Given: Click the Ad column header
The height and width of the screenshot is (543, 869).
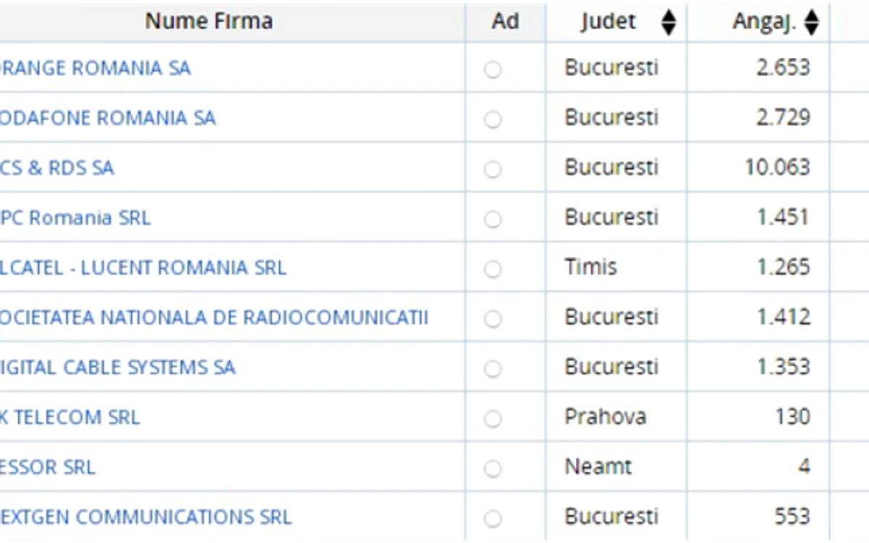Looking at the screenshot, I should (505, 22).
